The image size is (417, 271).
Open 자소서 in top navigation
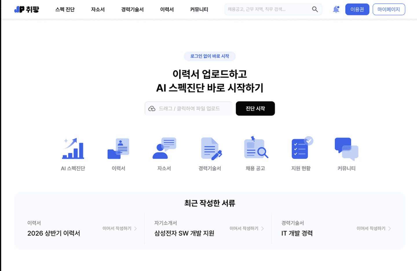pyautogui.click(x=98, y=10)
